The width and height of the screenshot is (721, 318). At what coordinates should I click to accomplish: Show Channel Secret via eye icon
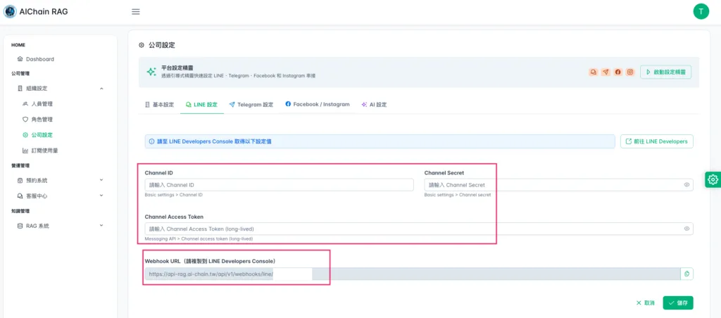click(686, 185)
